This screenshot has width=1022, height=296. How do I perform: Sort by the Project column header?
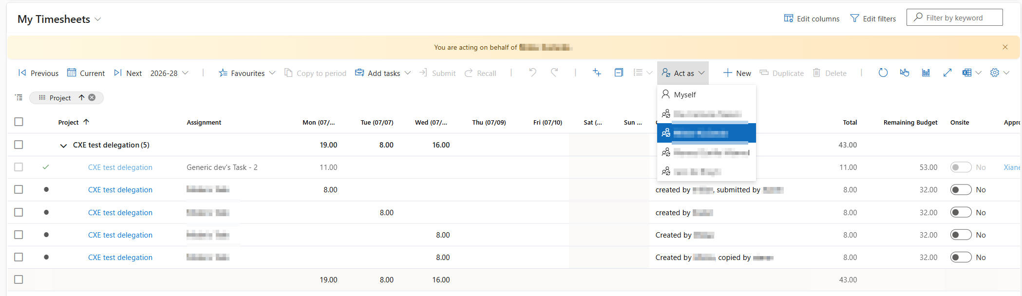(74, 122)
